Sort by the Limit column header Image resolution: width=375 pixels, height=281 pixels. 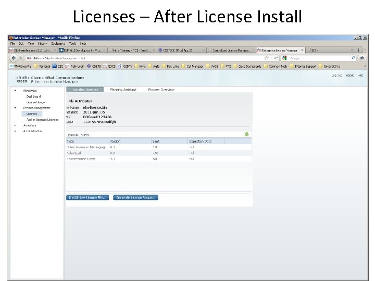coord(170,141)
